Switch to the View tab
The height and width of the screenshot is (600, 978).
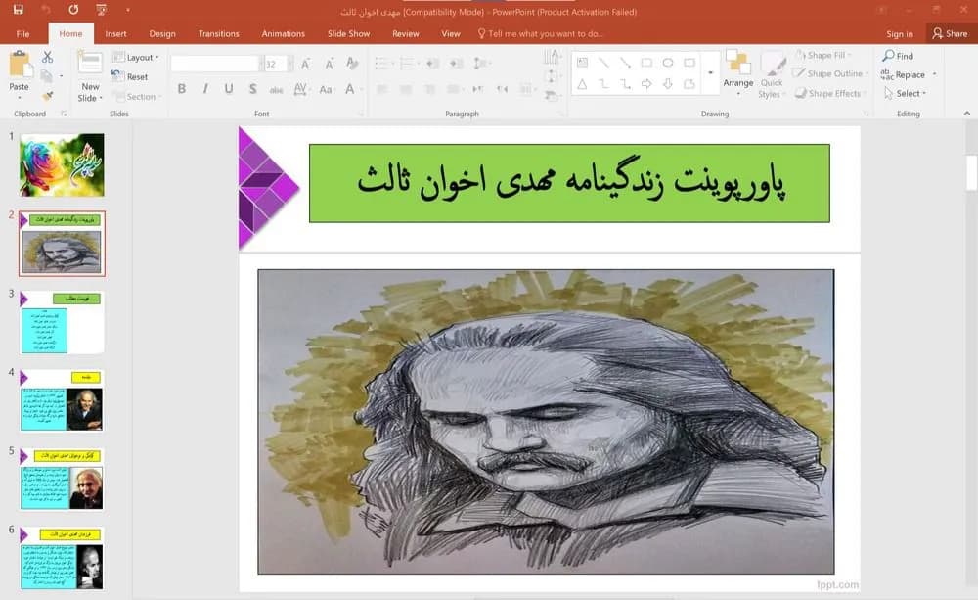pos(451,33)
